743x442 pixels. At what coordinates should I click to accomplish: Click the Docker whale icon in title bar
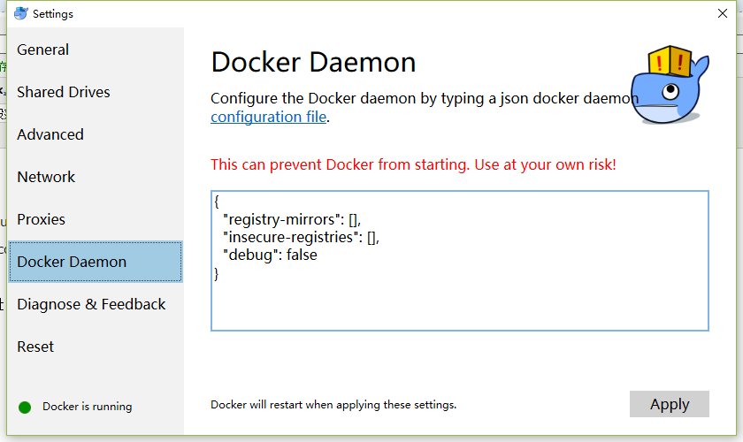tap(21, 13)
